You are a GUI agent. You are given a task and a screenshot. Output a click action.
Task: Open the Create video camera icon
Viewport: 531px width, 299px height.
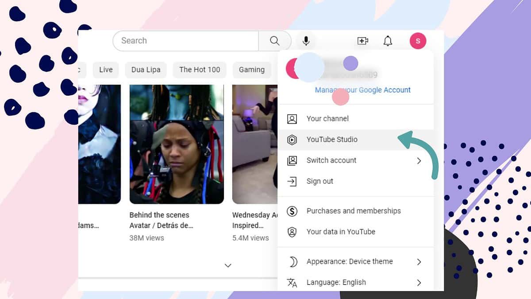pos(363,41)
